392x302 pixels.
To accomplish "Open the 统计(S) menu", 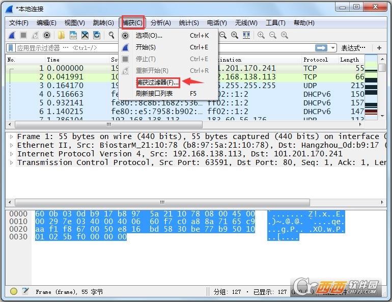I will 189,23.
